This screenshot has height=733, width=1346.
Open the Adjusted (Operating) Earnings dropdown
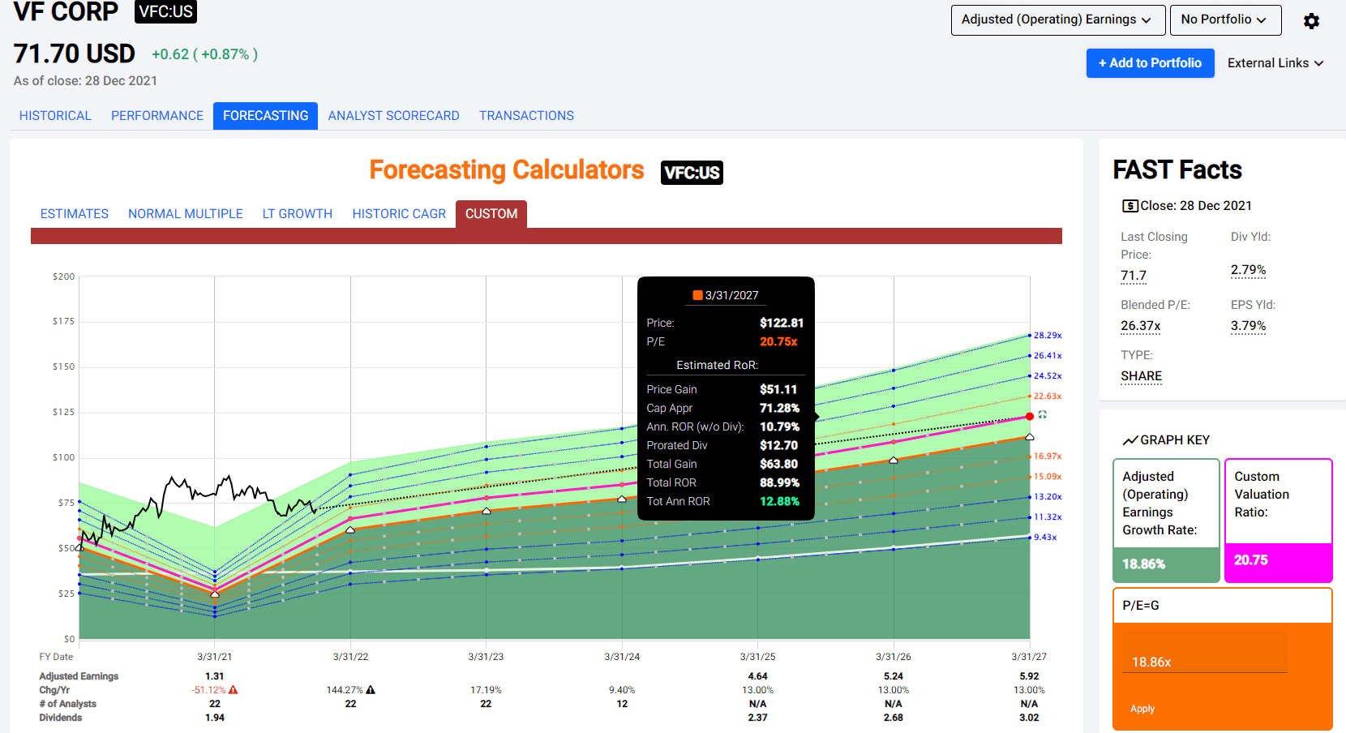1057,20
